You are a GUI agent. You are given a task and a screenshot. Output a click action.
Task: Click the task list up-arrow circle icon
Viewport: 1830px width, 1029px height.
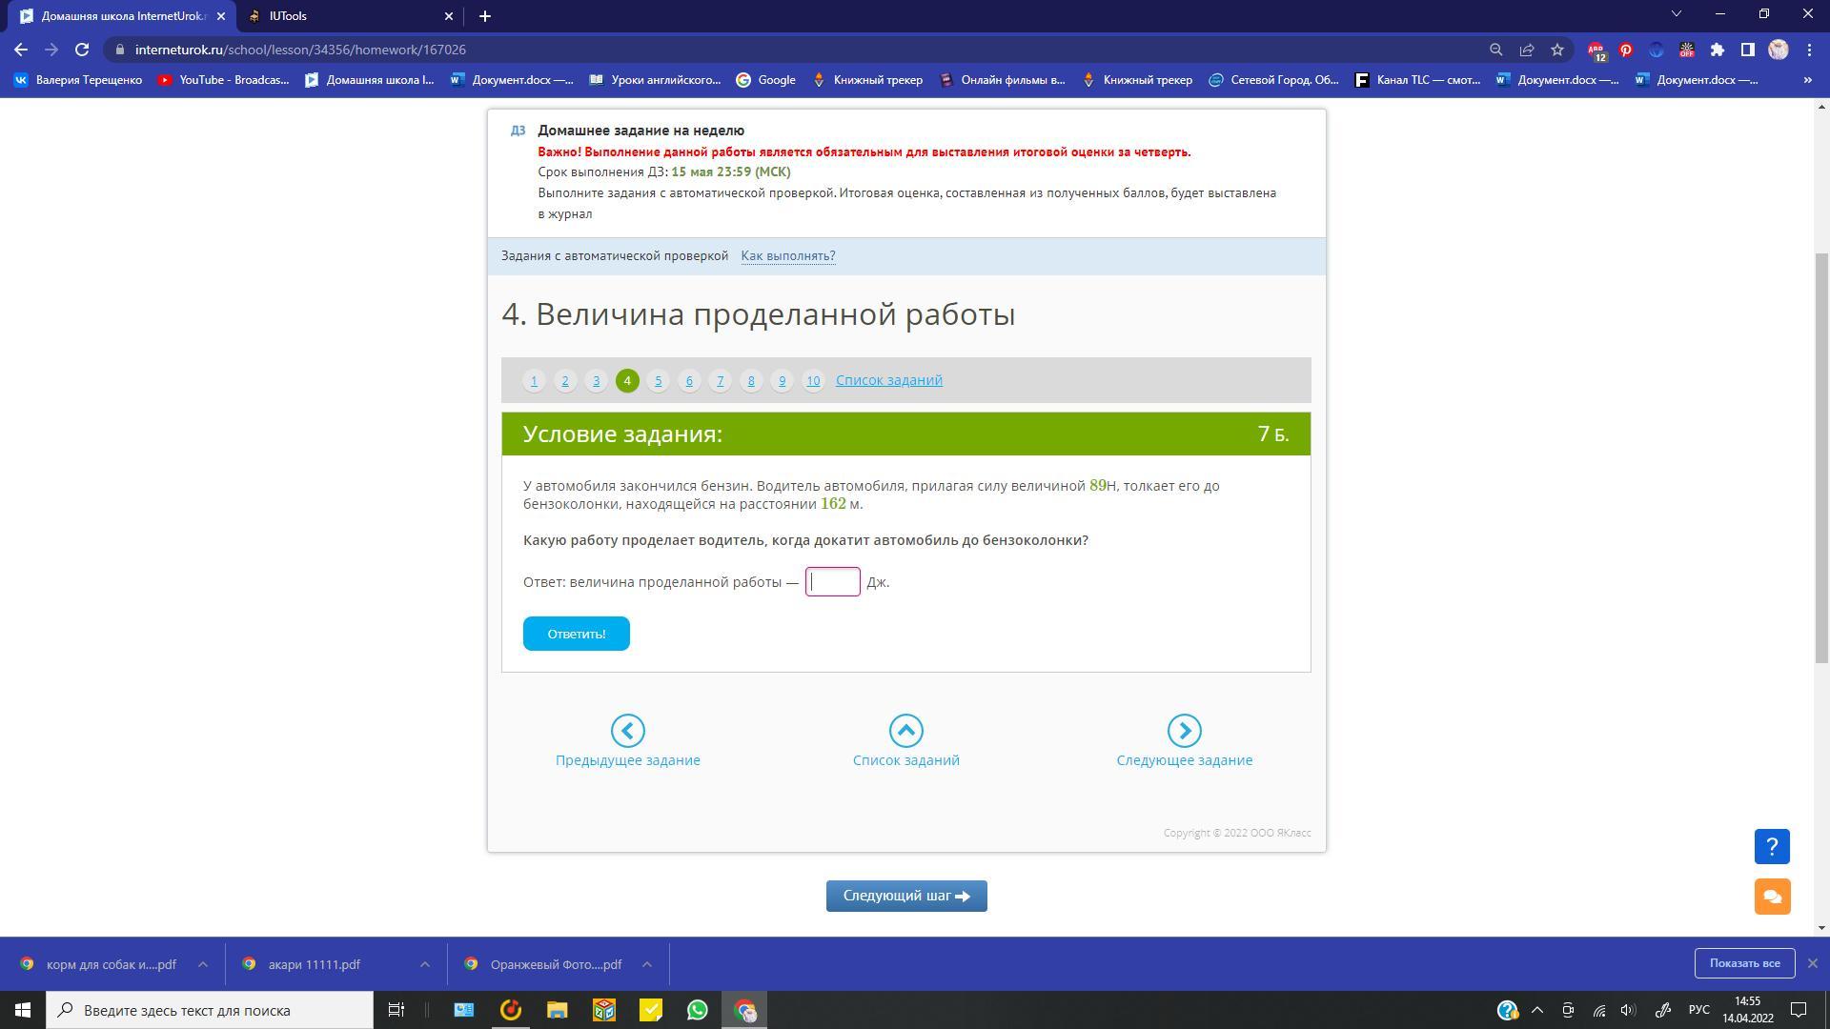tap(905, 731)
